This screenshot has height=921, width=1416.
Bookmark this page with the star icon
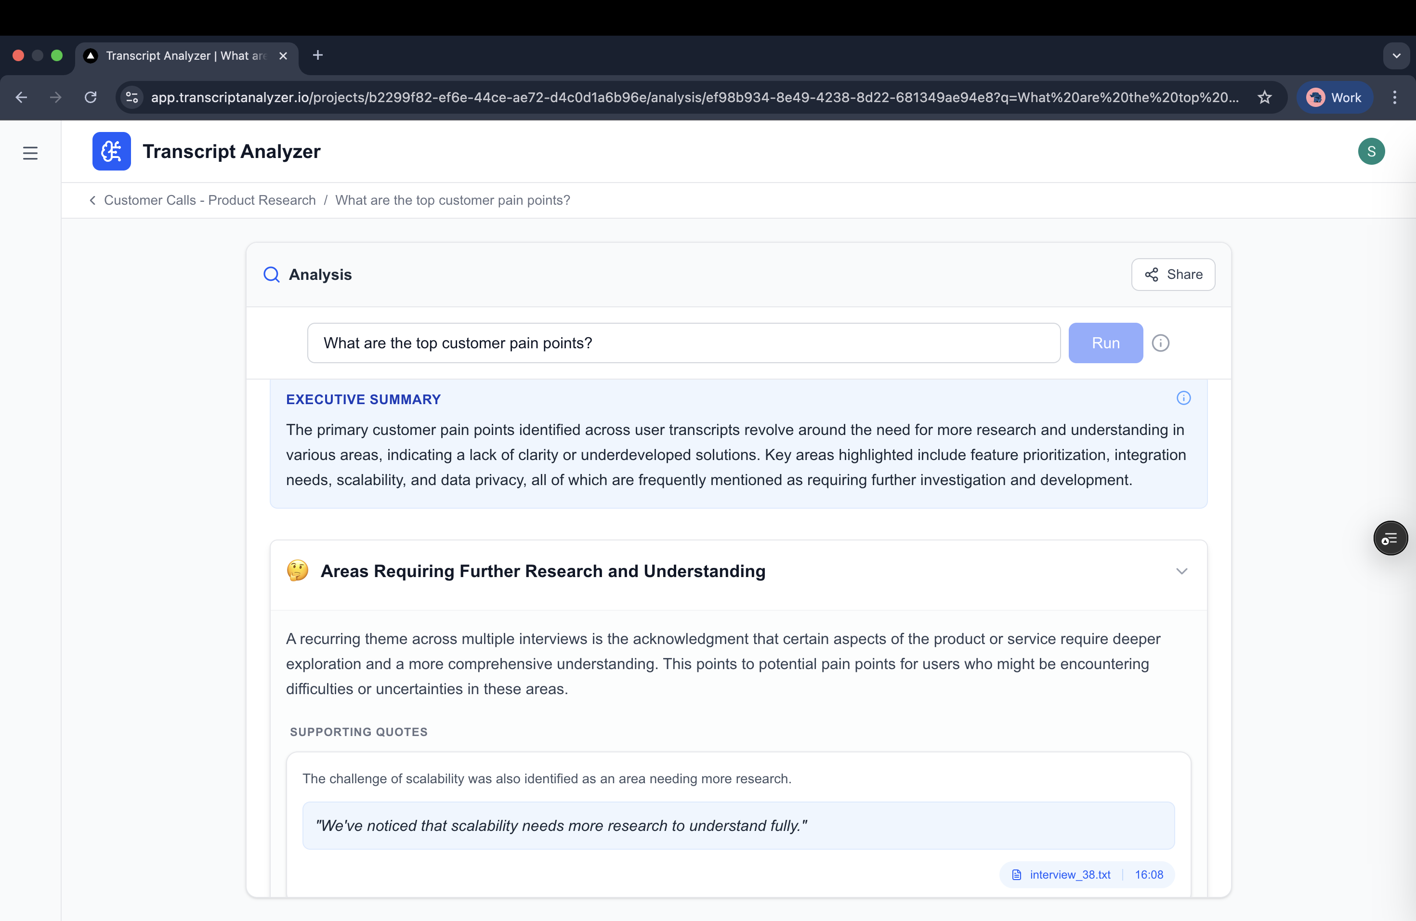click(x=1265, y=97)
